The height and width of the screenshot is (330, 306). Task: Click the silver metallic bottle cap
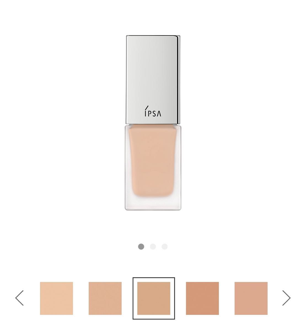(153, 80)
